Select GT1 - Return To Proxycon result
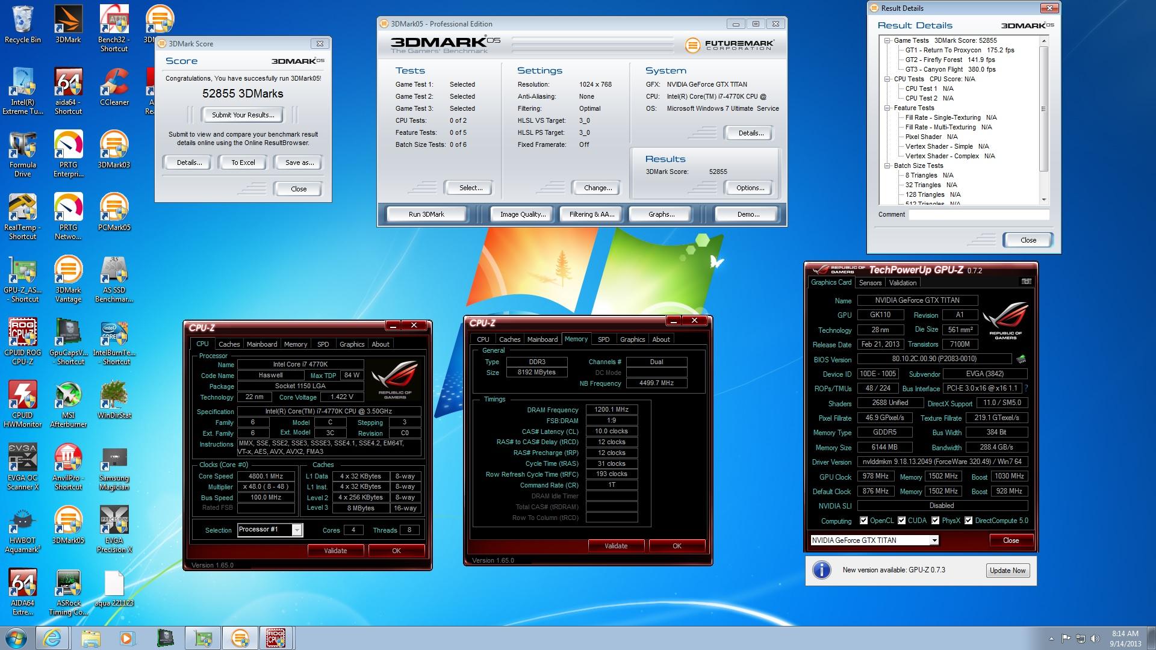The height and width of the screenshot is (650, 1156). (x=960, y=50)
